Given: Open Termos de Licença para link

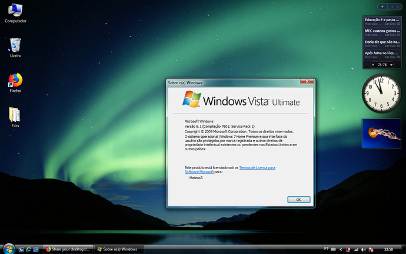Looking at the screenshot, I should [257, 167].
